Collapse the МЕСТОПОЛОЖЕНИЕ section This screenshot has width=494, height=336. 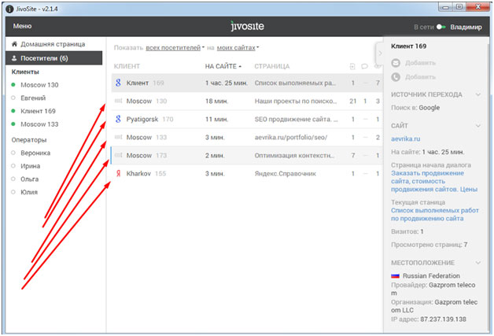click(478, 263)
